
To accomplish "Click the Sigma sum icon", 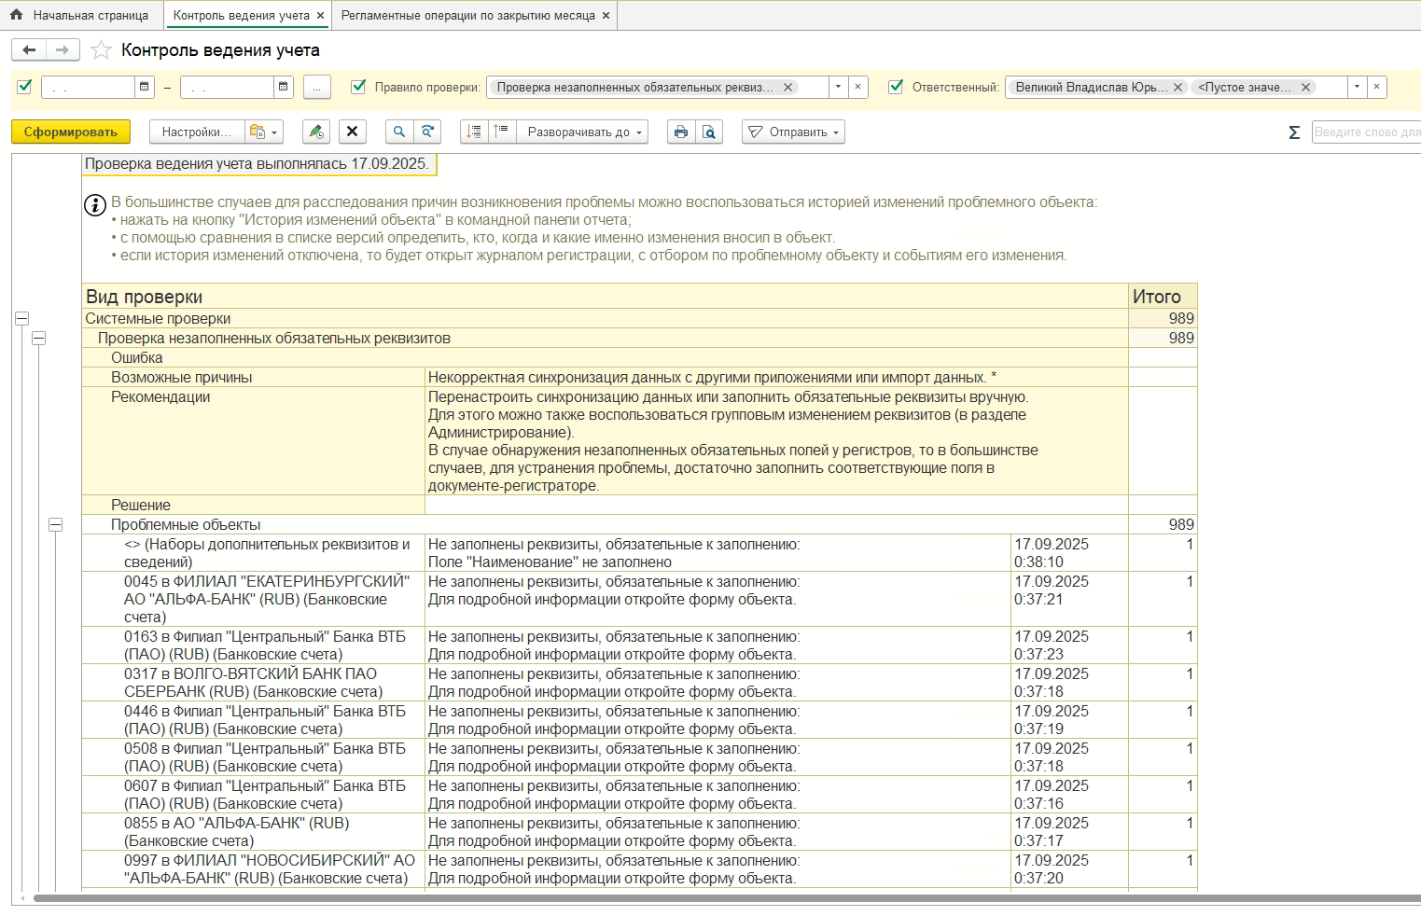I will coord(1294,132).
